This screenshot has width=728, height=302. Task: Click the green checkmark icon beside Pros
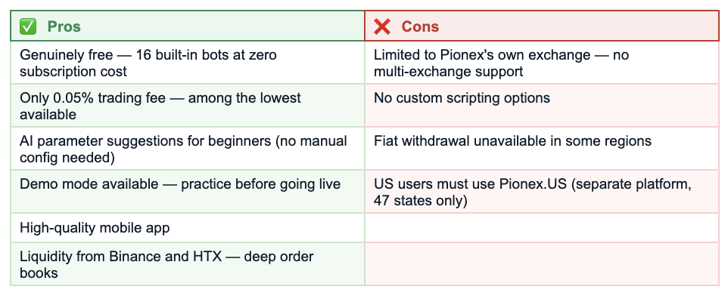click(x=28, y=26)
